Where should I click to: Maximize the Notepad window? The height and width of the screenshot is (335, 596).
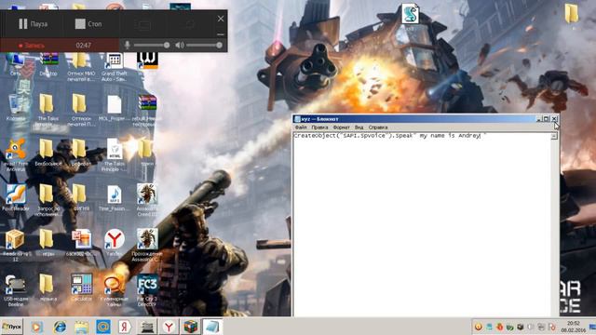(547, 119)
